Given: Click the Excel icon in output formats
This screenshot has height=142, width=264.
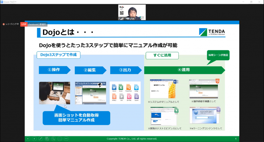Looking at the screenshot, I should (x=121, y=88).
